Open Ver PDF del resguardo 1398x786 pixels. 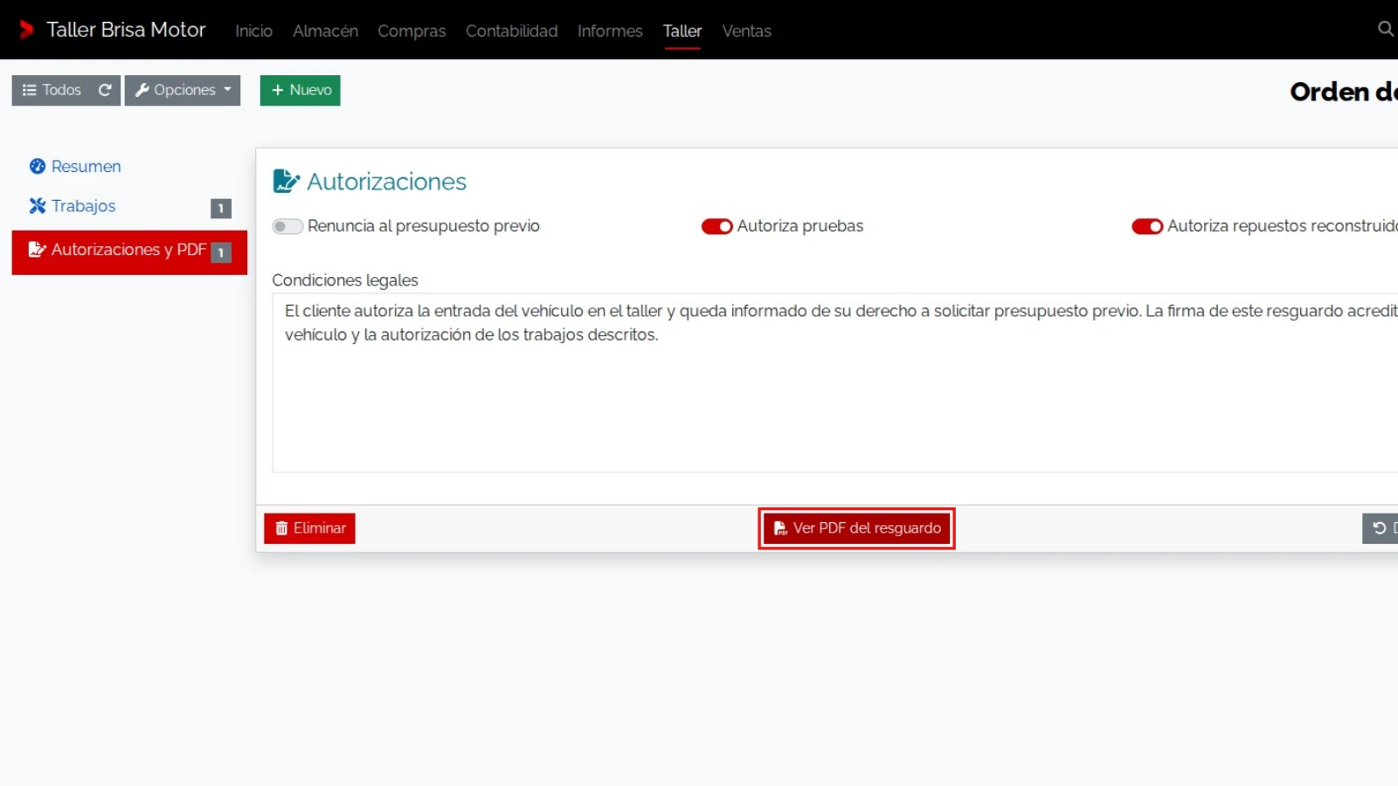pyautogui.click(x=856, y=528)
